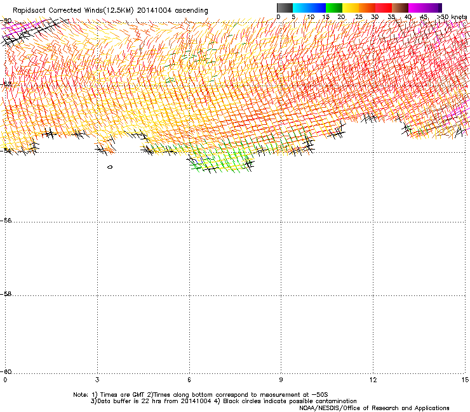470x412 pixels.
Task: Click the word 'ascending' in the title
Action: click(191, 11)
